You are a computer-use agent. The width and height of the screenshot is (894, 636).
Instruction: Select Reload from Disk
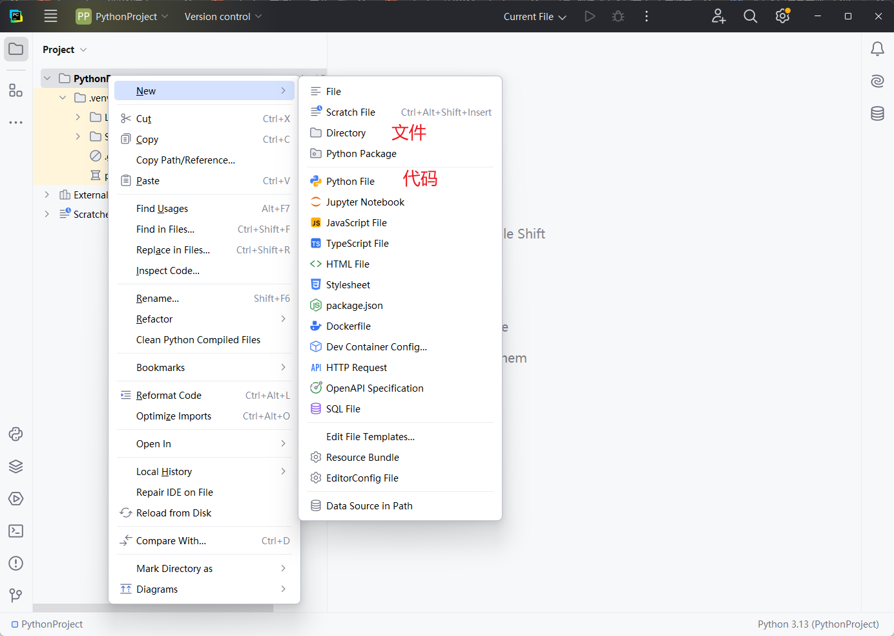(x=204, y=513)
